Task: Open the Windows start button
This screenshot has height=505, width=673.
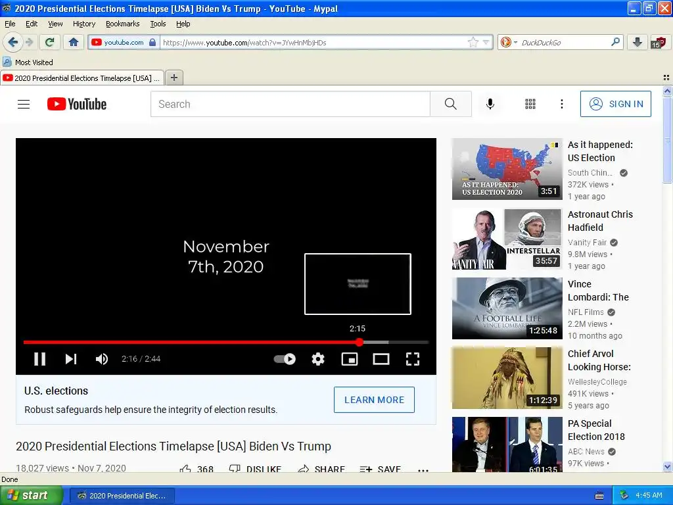Action: click(x=31, y=496)
